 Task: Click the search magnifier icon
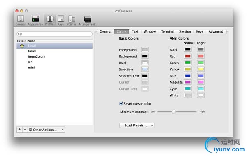(x=19, y=34)
